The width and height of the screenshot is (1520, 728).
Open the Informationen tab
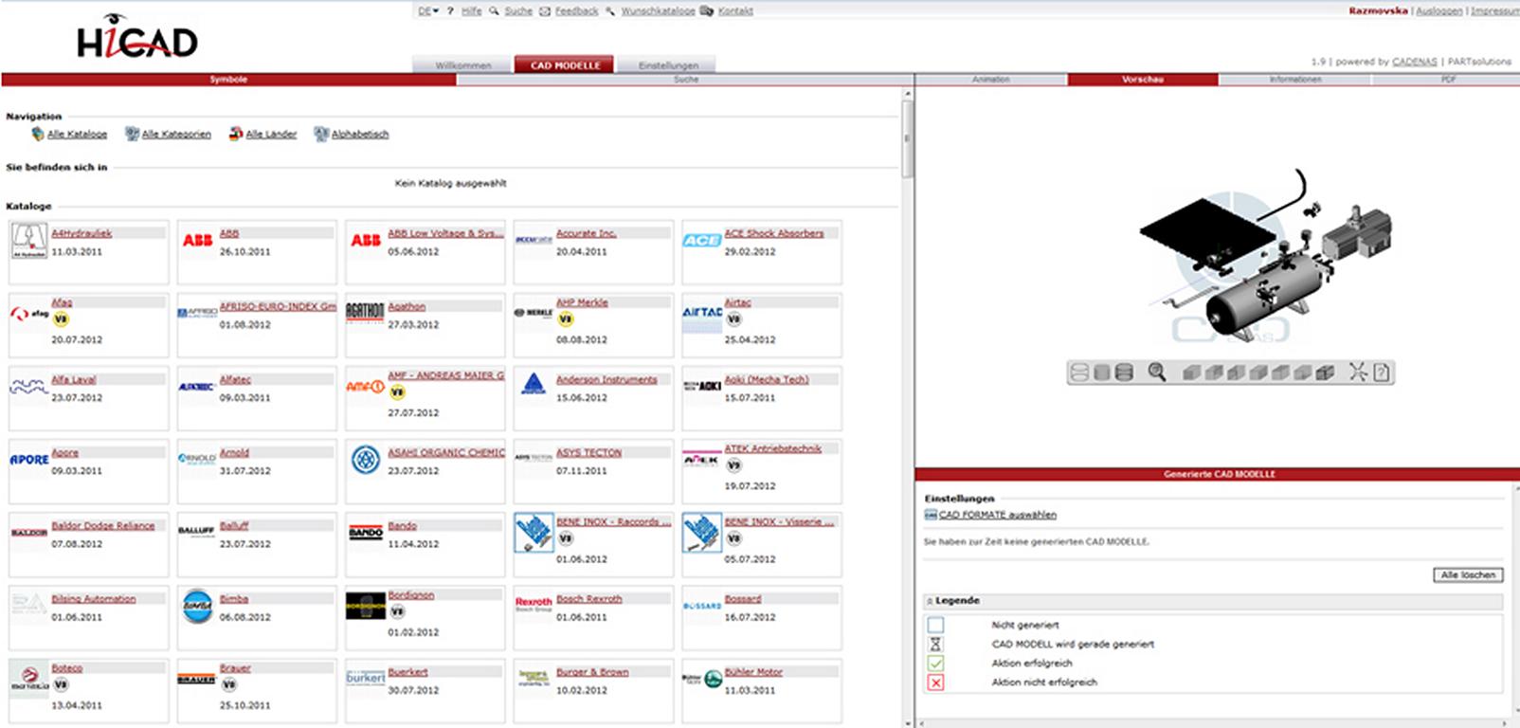[1295, 80]
